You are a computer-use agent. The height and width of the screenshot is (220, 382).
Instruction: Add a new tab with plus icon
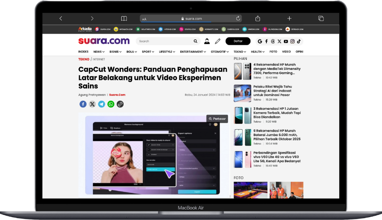tap(289, 19)
